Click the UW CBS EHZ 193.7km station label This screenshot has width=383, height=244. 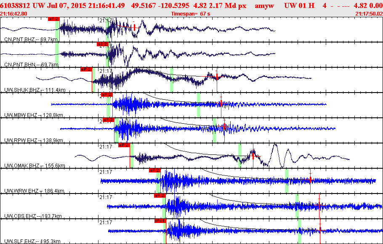(x=33, y=216)
